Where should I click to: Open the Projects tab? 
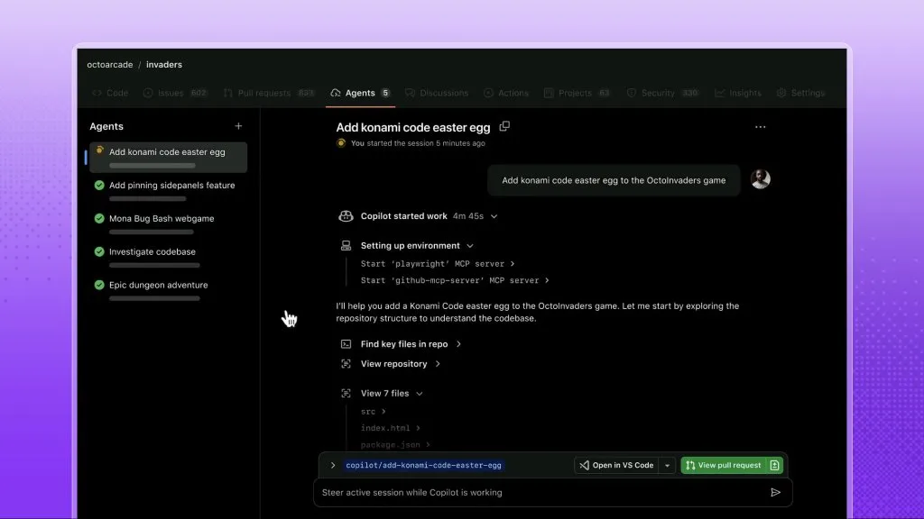(577, 93)
